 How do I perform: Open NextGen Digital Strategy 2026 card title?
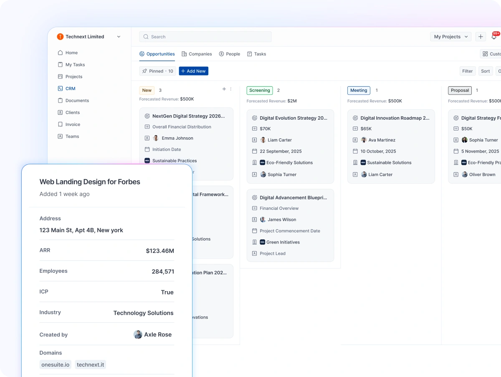point(188,116)
